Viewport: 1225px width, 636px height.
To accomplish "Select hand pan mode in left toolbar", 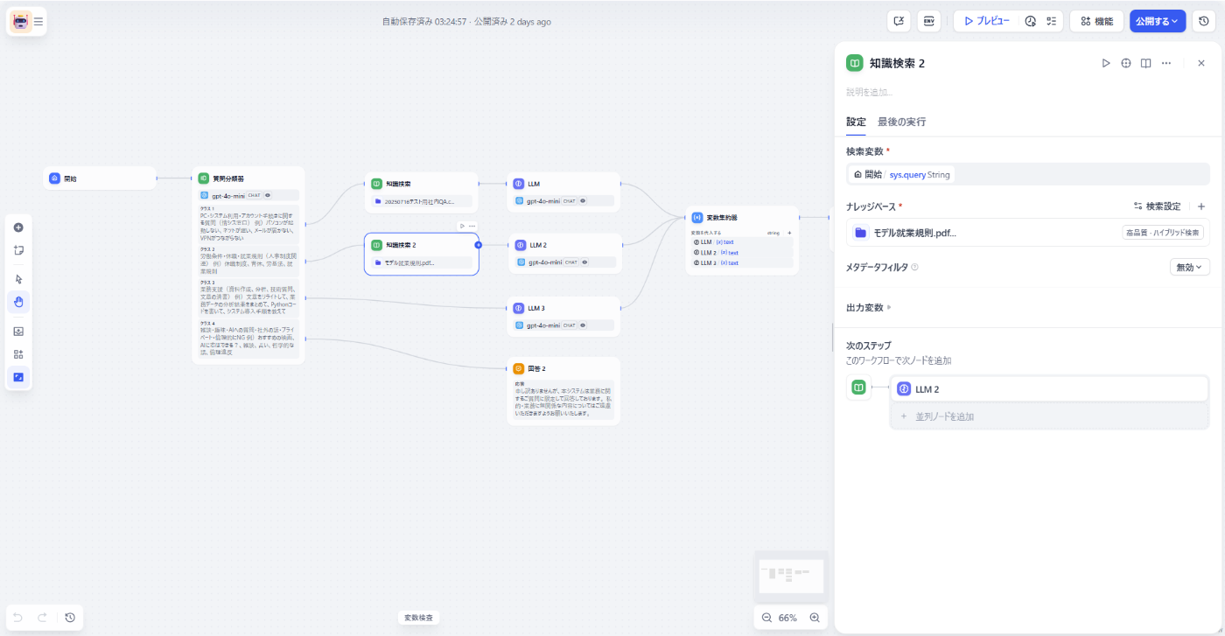I will pos(18,302).
